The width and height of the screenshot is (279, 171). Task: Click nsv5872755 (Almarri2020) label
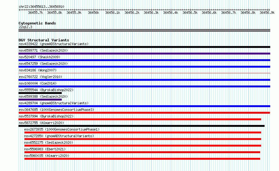click(x=41, y=123)
